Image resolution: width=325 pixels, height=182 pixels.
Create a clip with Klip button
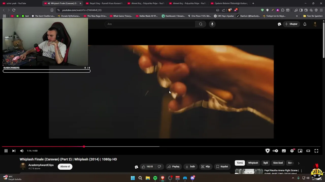205,167
